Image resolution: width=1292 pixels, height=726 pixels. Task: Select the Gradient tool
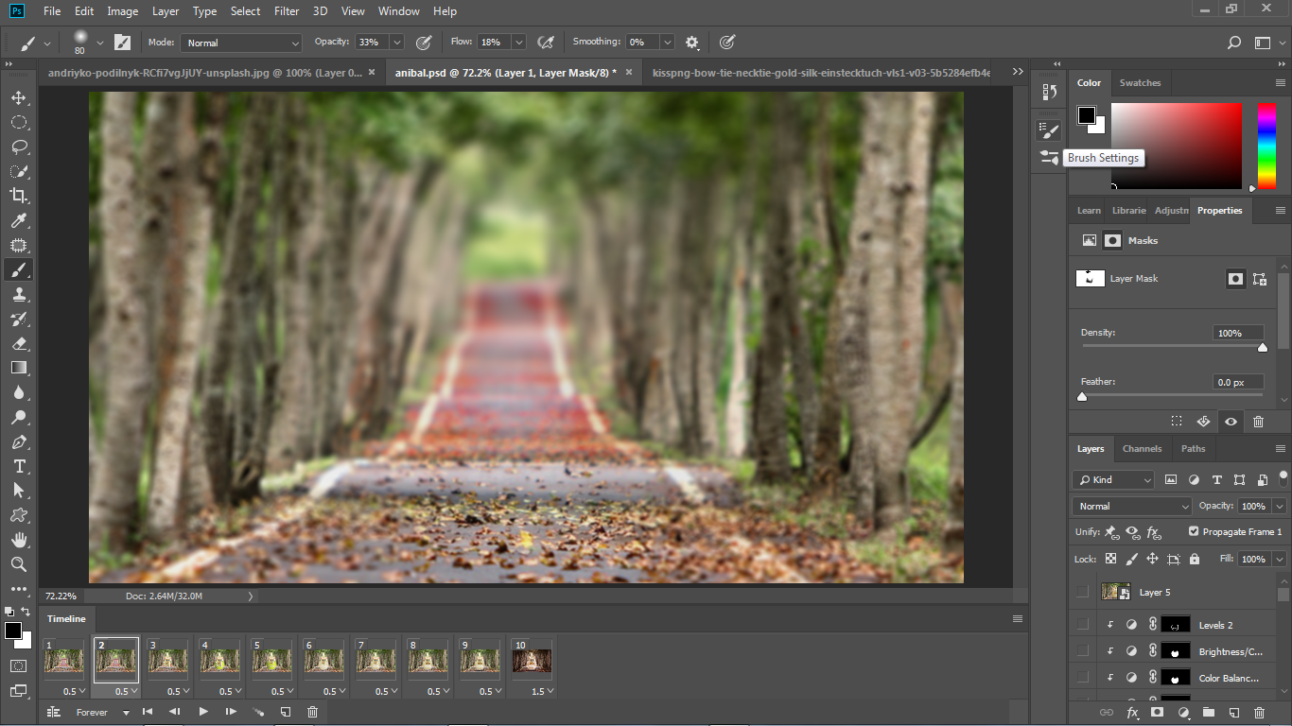pyautogui.click(x=18, y=368)
